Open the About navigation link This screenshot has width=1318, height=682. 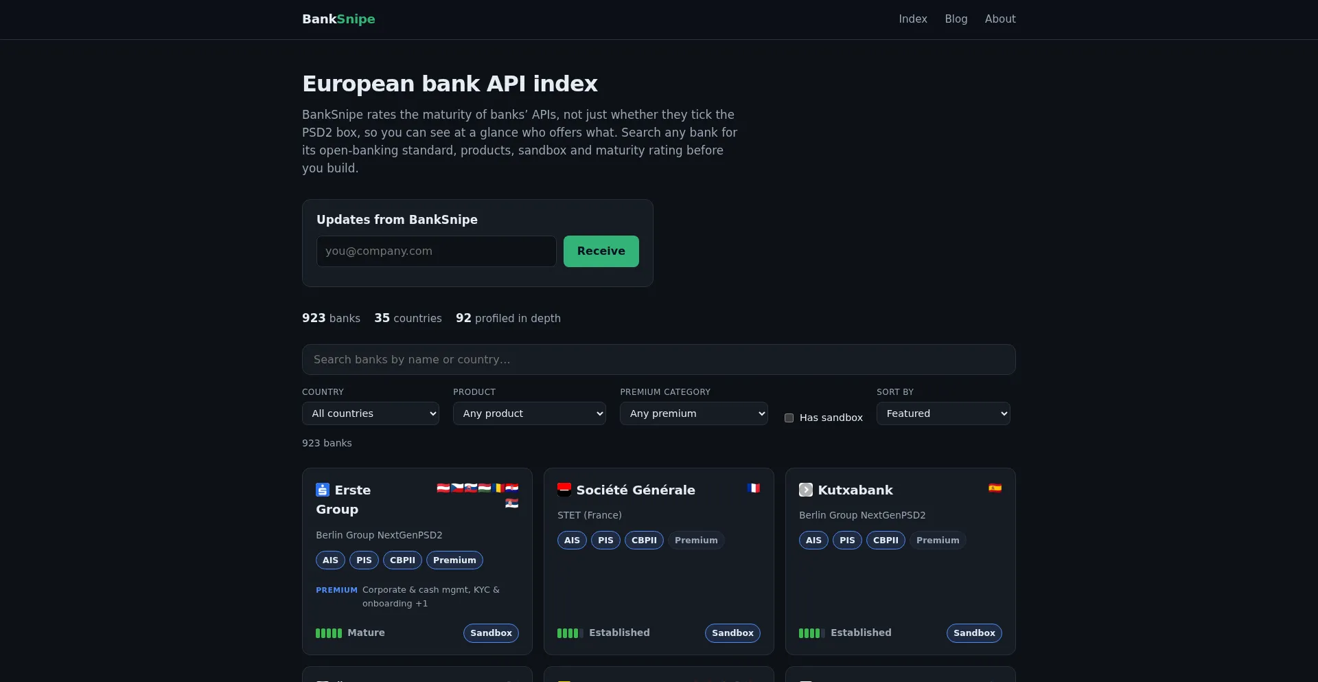pyautogui.click(x=1000, y=19)
